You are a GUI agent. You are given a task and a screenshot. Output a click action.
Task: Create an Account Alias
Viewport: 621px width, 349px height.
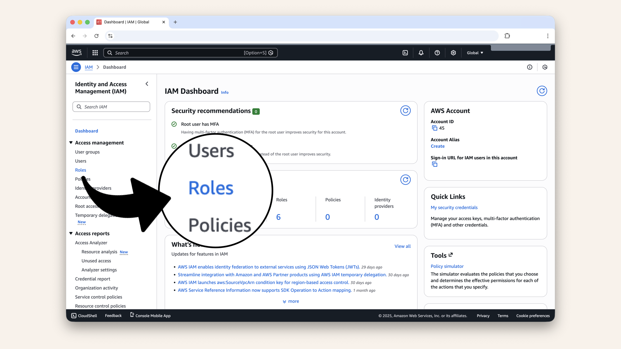(x=438, y=146)
